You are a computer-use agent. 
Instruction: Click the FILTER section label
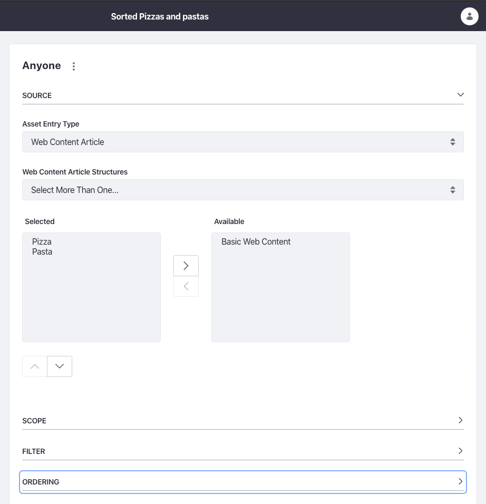tap(33, 451)
